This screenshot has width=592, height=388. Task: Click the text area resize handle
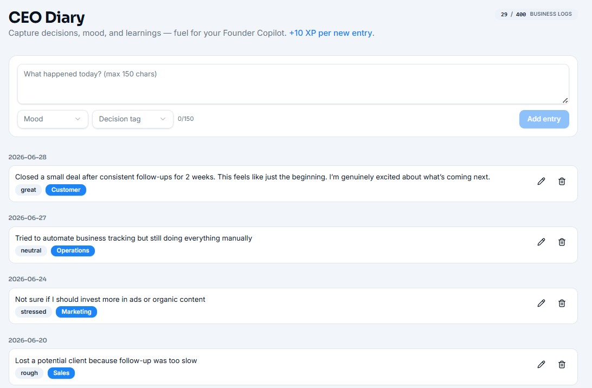[x=565, y=100]
